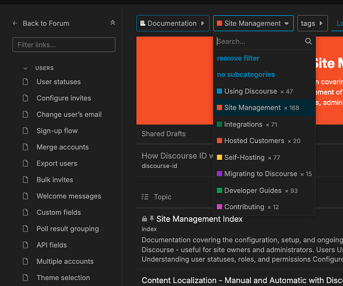
Task: Open API fields sidebar page
Action: [52, 245]
